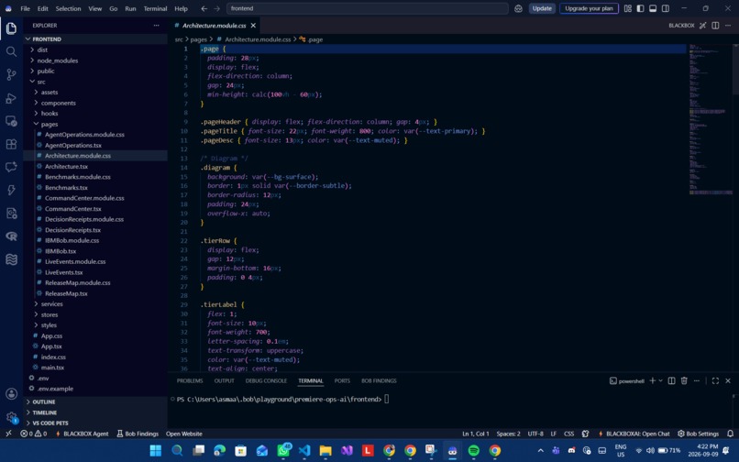Switch to the PROBLEMS tab
Viewport: 739px width, 462px height.
pyautogui.click(x=190, y=380)
